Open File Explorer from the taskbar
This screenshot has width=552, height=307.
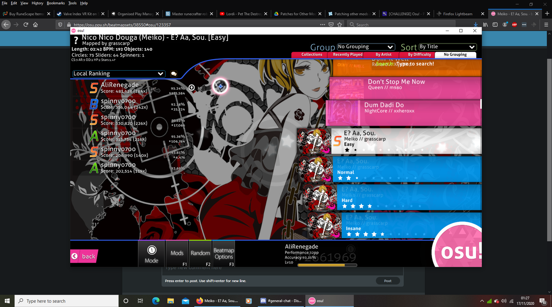[170, 301]
